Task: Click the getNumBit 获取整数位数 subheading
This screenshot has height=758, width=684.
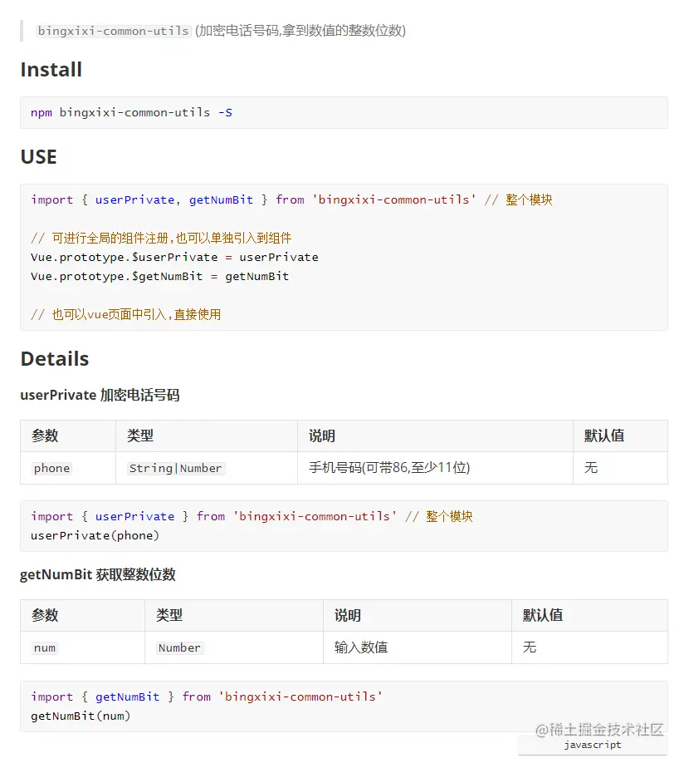Action: tap(98, 574)
